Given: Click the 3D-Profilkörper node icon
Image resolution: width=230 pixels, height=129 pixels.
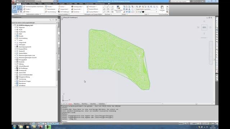Looking at the screenshot, I should click(17, 68).
